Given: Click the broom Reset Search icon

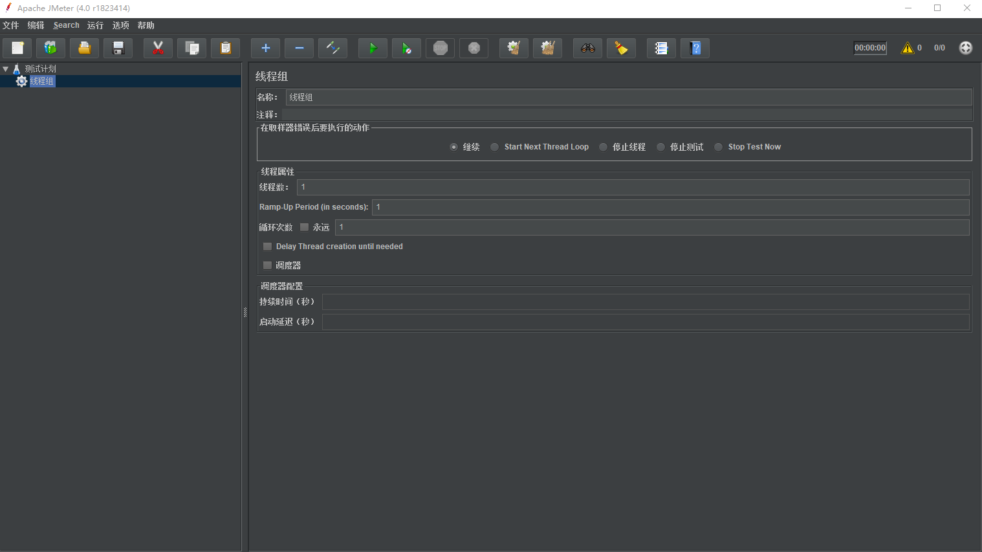Looking at the screenshot, I should [x=621, y=48].
